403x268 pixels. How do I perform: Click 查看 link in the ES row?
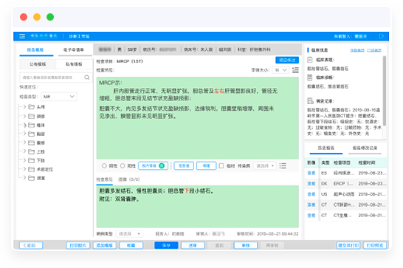(311, 173)
